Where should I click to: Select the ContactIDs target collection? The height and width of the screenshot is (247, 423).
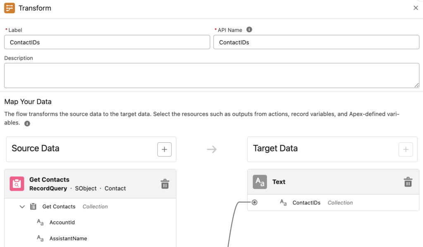307,203
